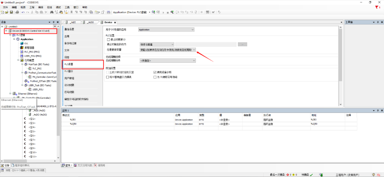Screen dimensions: 384x177
Task: Click the New Project toolbar icon
Action: (2, 12)
